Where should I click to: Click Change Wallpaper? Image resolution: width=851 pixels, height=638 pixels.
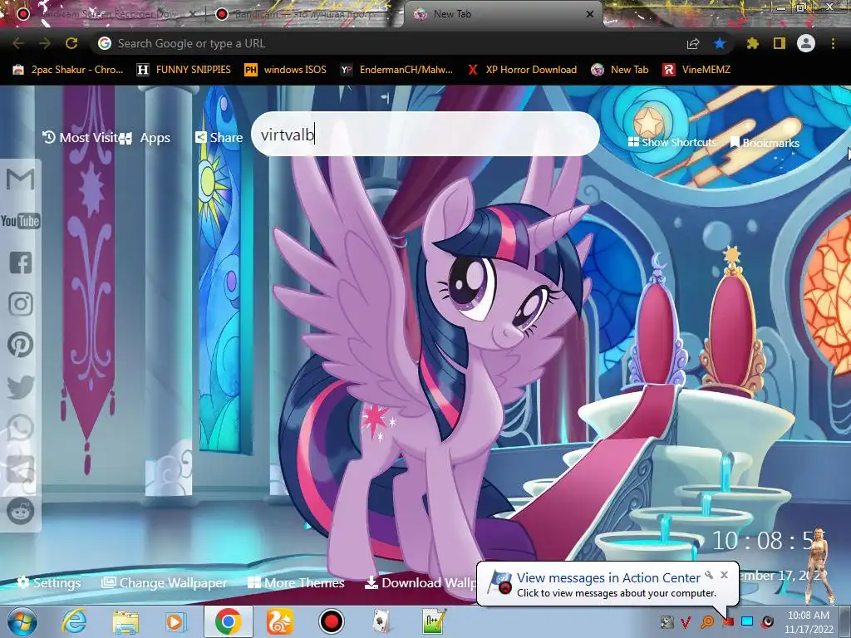coord(164,582)
